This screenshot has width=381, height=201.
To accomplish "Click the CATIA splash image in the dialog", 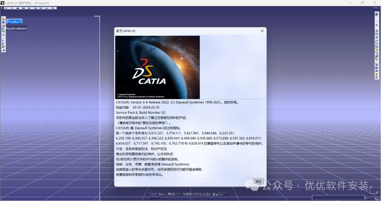I will pos(157,67).
